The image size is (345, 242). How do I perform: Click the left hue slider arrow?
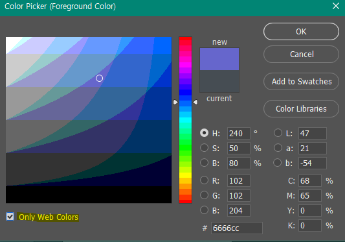tap(175, 102)
